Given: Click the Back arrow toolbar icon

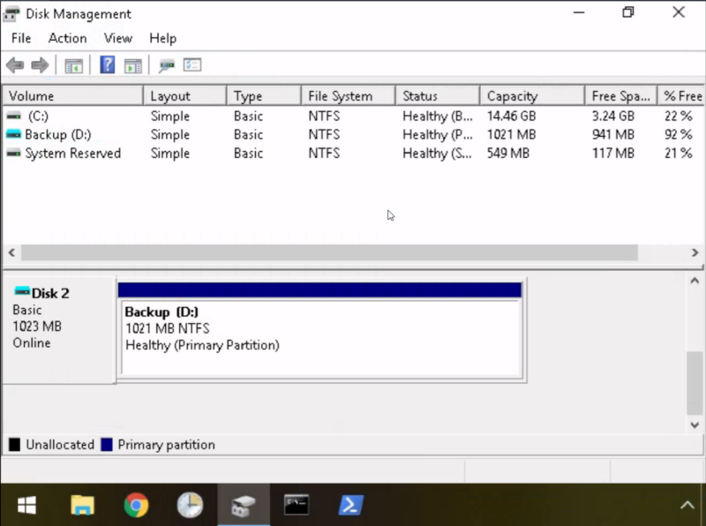Looking at the screenshot, I should [x=14, y=65].
